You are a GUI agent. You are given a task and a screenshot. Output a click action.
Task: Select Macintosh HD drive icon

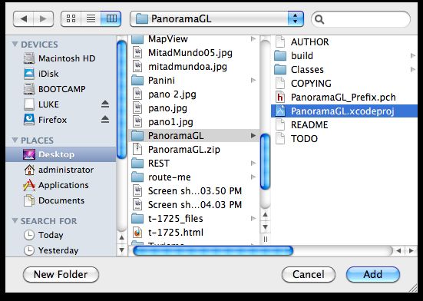tap(29, 58)
